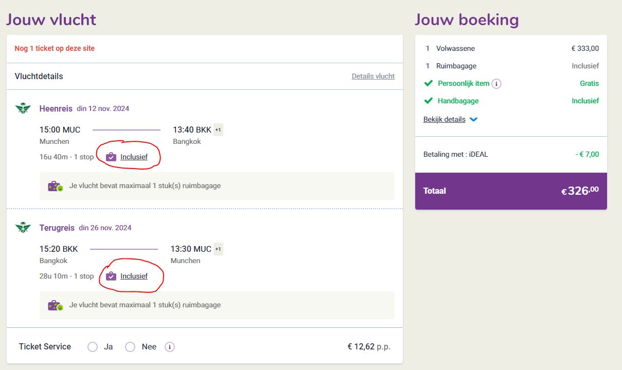Expand the Bekijk details chevron arrow

point(474,120)
